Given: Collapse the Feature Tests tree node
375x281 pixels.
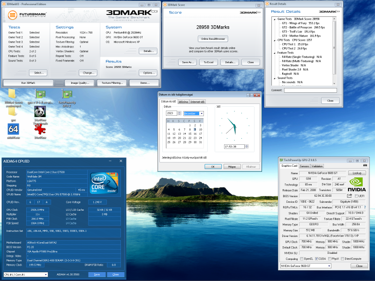Looking at the screenshot, I should [274, 53].
